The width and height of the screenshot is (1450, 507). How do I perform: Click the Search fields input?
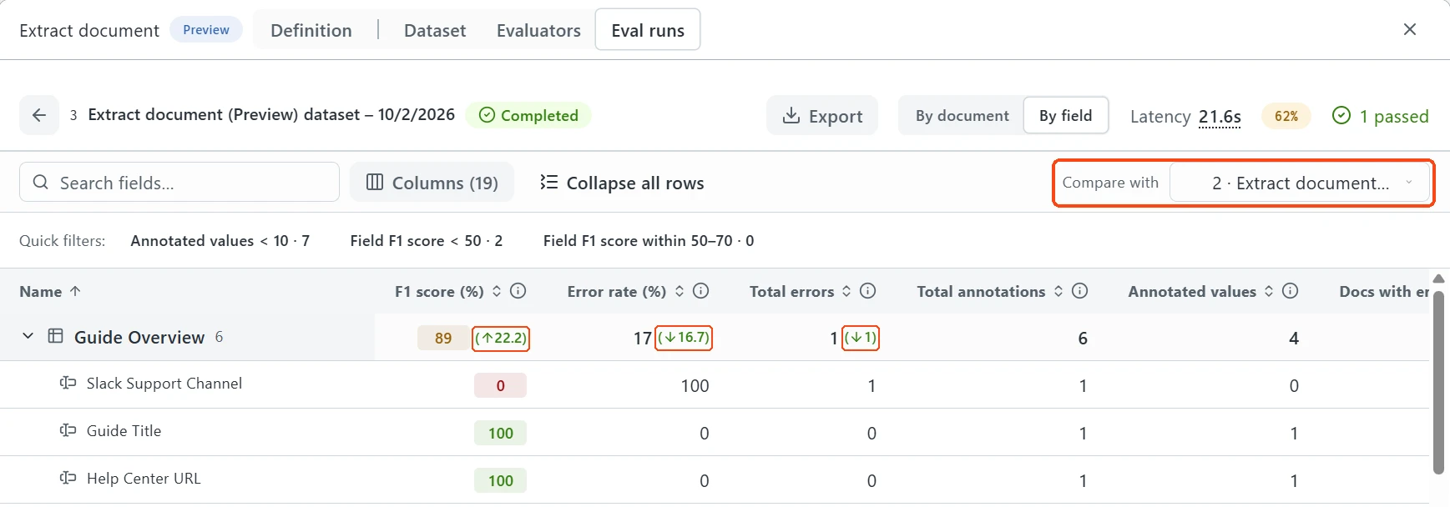179,183
